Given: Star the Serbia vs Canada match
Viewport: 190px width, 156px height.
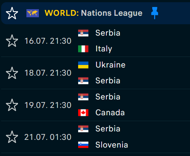Looking at the screenshot, I should (x=12, y=105).
